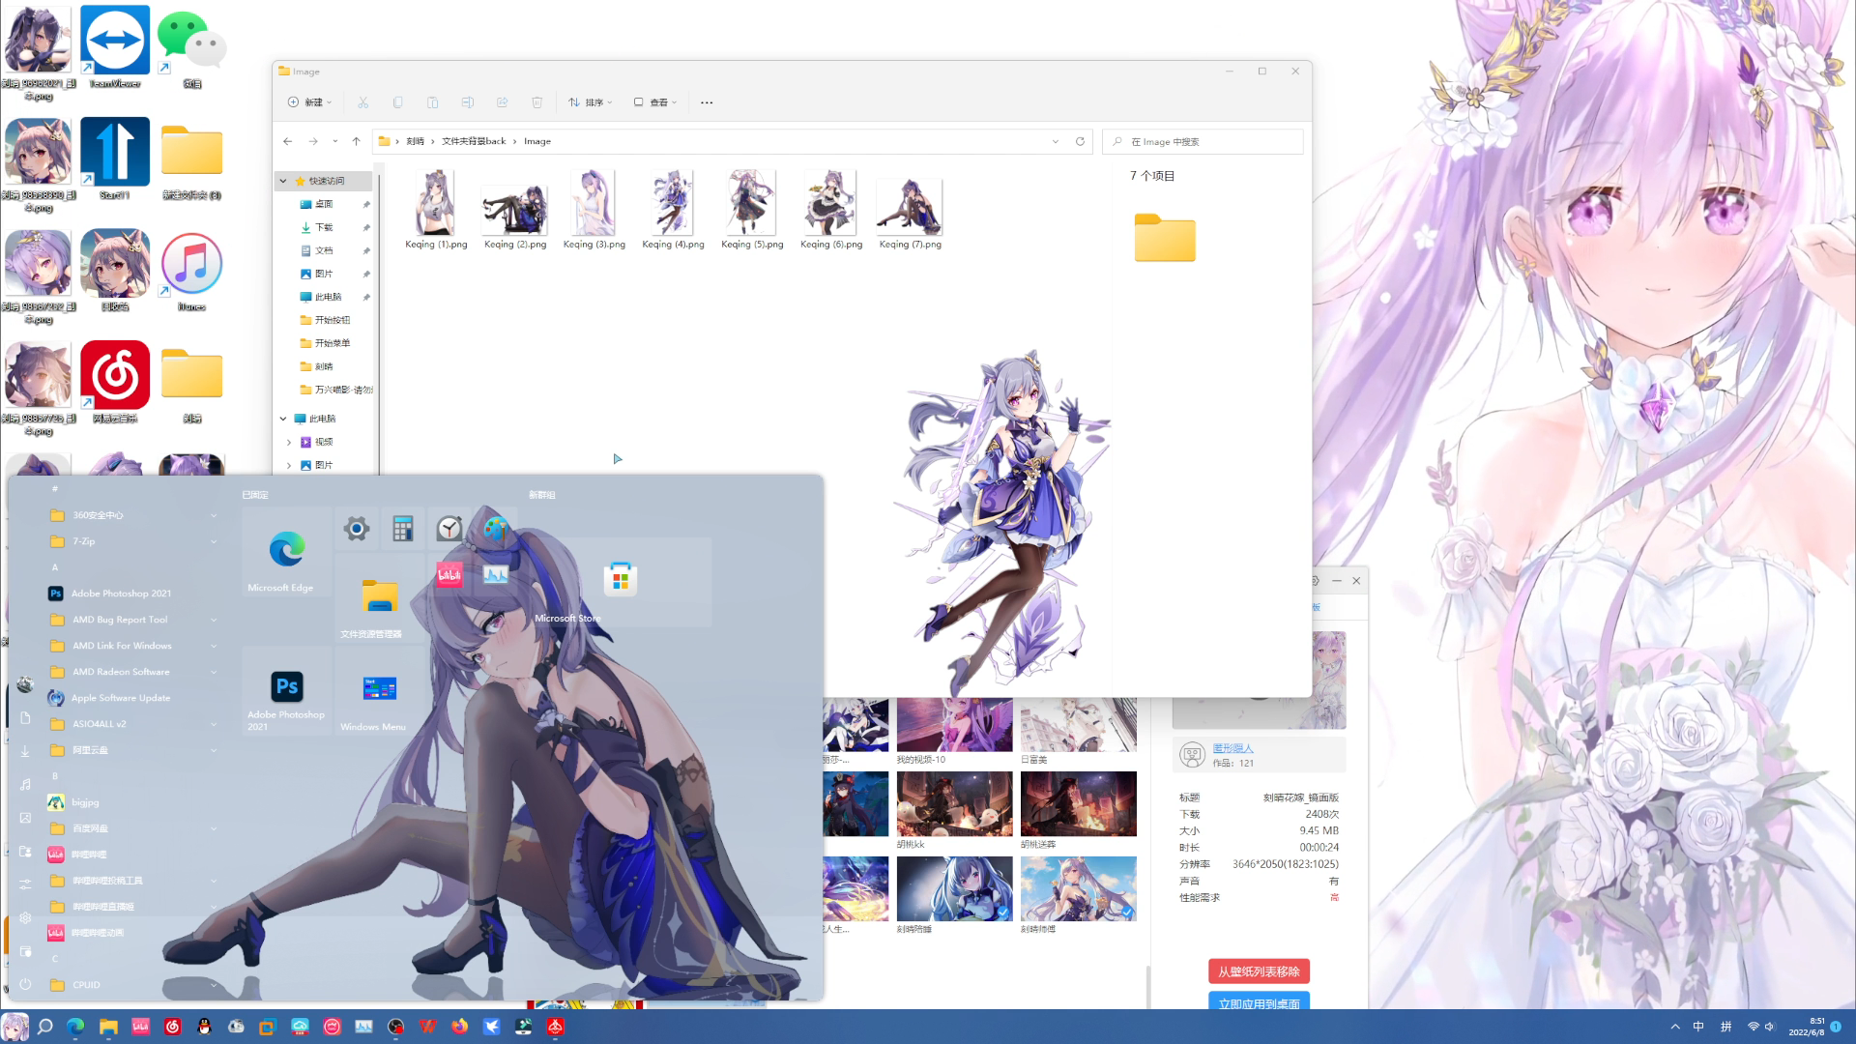Click the Cut icon in Explorer toolbar
The height and width of the screenshot is (1044, 1856).
click(x=362, y=102)
